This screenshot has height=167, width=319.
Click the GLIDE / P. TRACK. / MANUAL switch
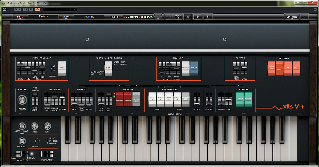[x=47, y=141]
